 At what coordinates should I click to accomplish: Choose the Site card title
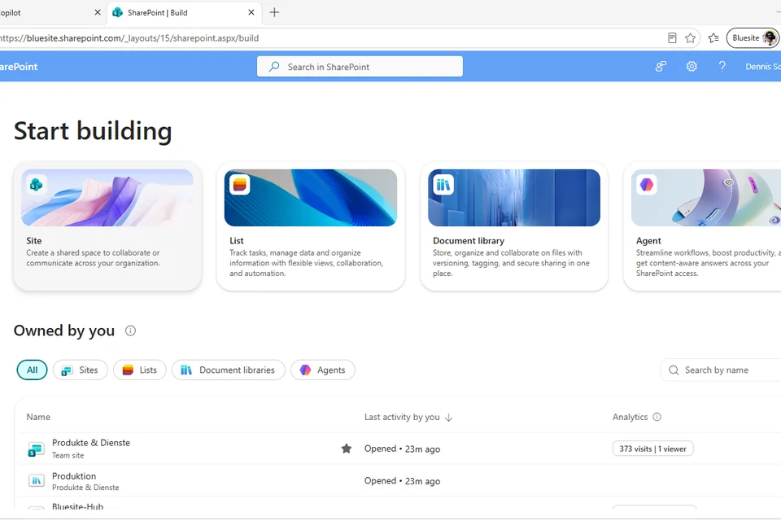34,241
